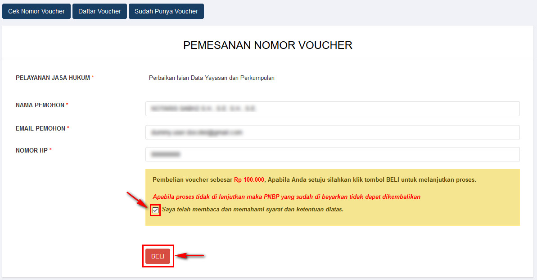Click the red PNBP refund warning text

click(x=286, y=197)
